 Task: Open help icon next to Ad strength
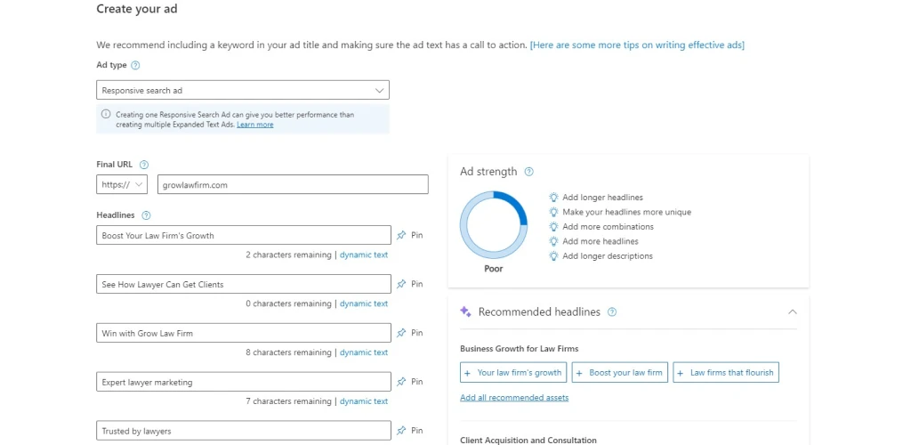528,172
